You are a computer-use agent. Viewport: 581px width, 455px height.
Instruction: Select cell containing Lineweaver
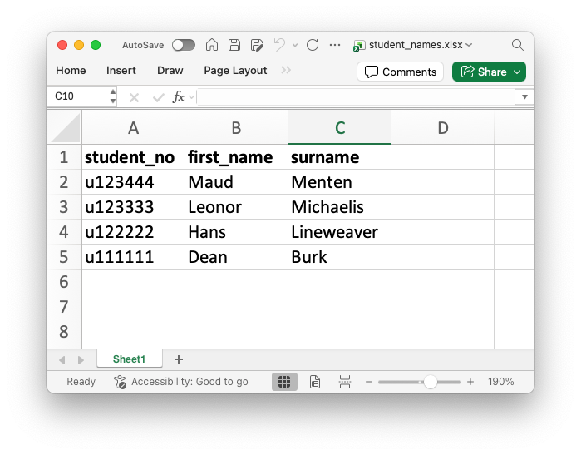coord(339,232)
